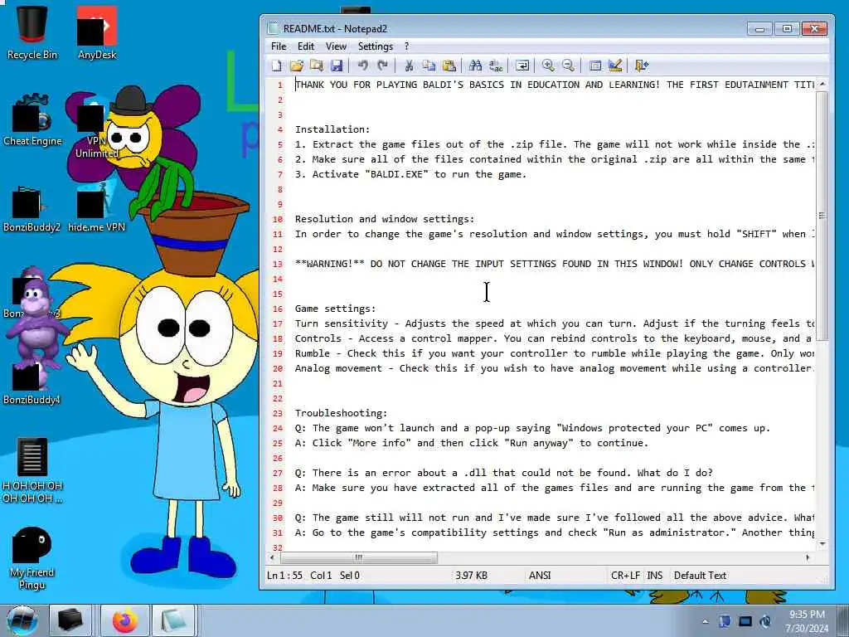849x637 pixels.
Task: Click 'Default Text' scheme in status bar
Action: pyautogui.click(x=700, y=576)
